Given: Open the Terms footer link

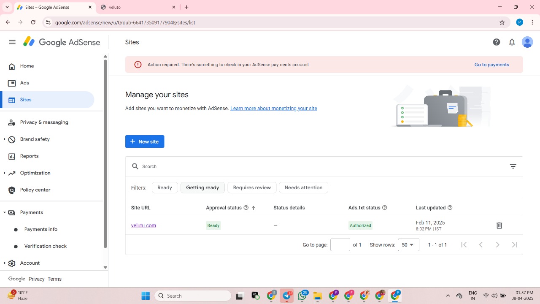Looking at the screenshot, I should [x=54, y=279].
